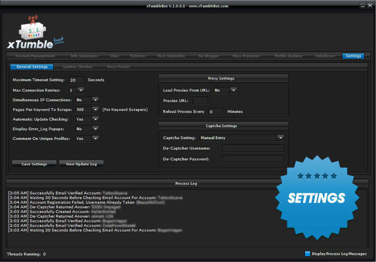
Task: Click the Save Settings button
Action: coord(34,164)
